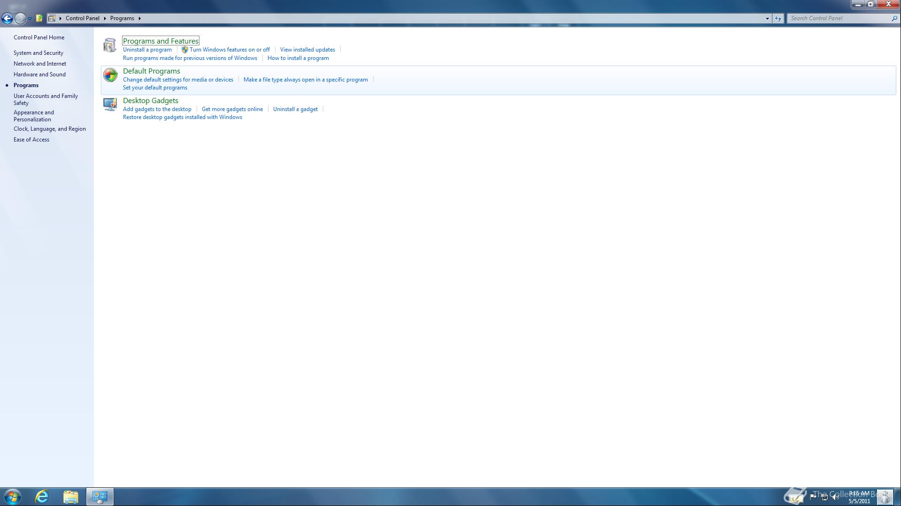Open How to install a program
901x506 pixels.
[298, 58]
